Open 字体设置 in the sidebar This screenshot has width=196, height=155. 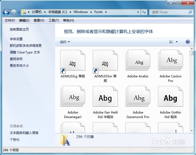(x=16, y=39)
